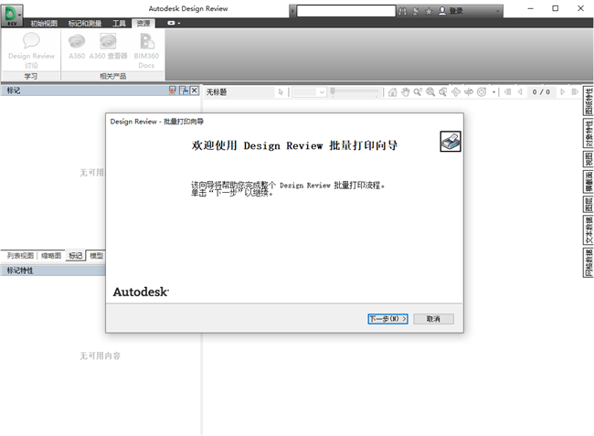
Task: Click the SteeringWheels icon
Action: click(482, 92)
